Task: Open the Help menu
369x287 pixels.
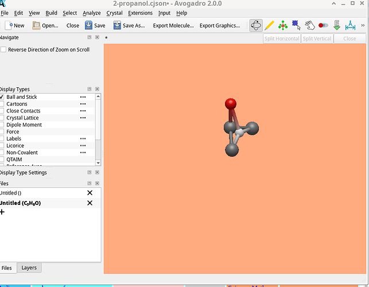Action: click(x=182, y=13)
